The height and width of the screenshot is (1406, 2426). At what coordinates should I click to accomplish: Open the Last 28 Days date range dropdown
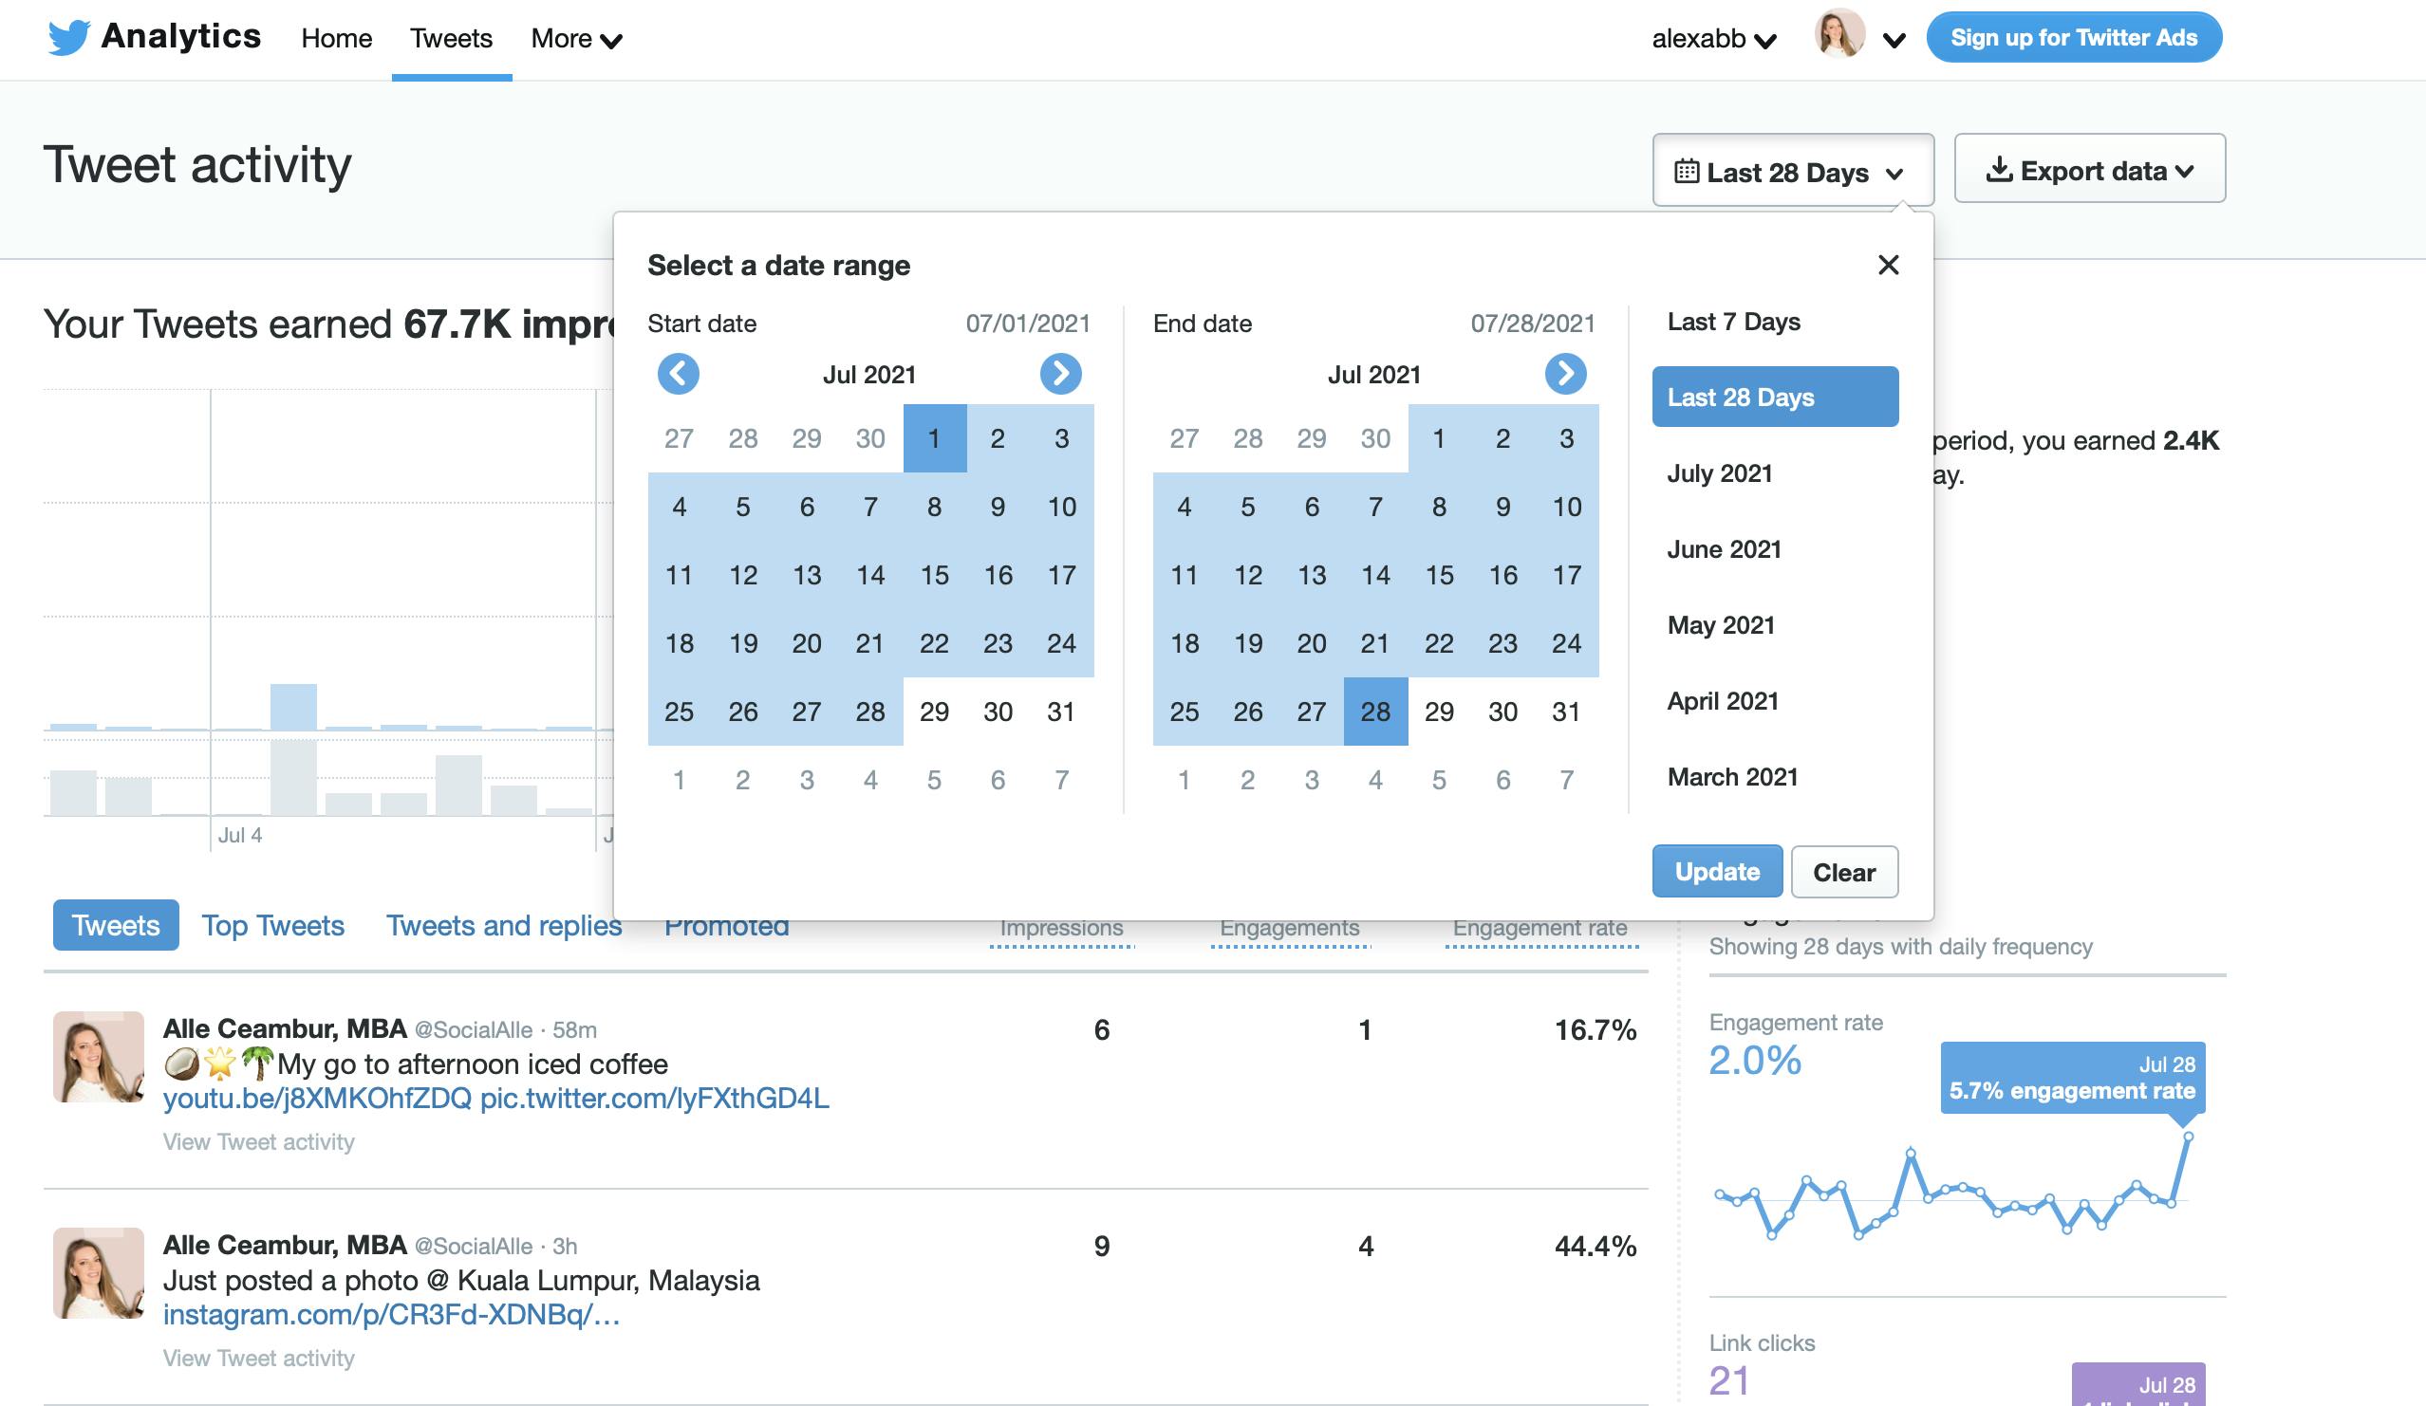pyautogui.click(x=1793, y=171)
